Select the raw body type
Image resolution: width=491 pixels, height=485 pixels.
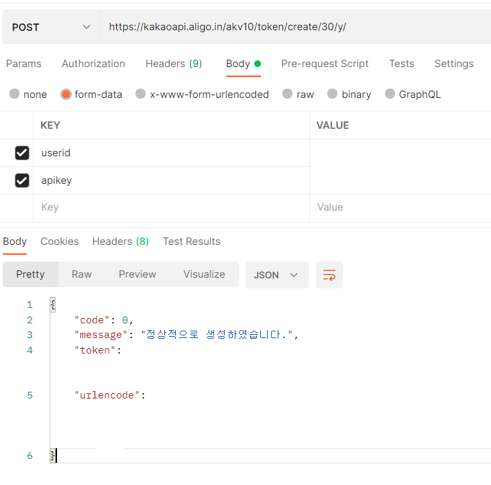[x=298, y=94]
